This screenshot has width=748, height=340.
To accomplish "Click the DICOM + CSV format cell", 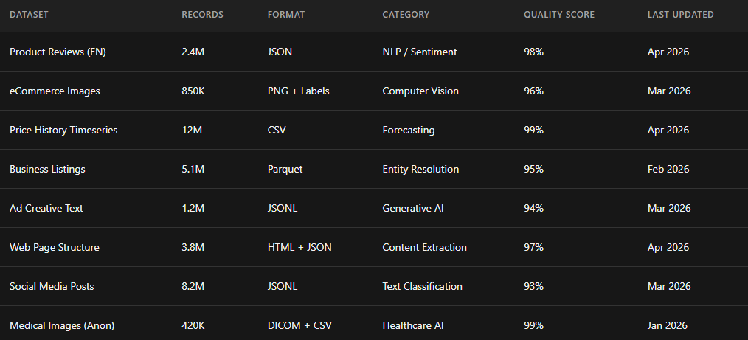I will 299,325.
